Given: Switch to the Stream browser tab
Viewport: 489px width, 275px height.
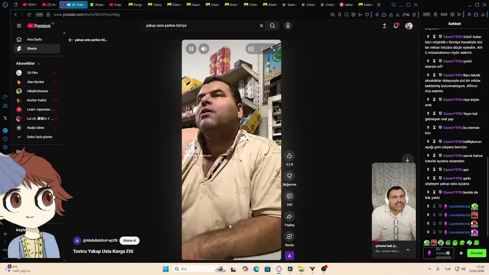Looking at the screenshot, I should pos(97,5).
